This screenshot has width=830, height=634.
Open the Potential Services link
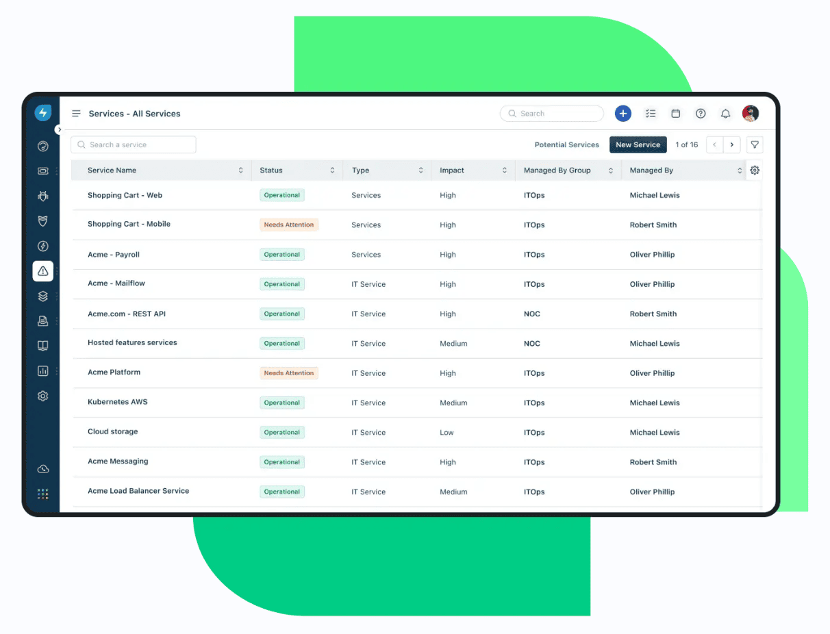(567, 144)
